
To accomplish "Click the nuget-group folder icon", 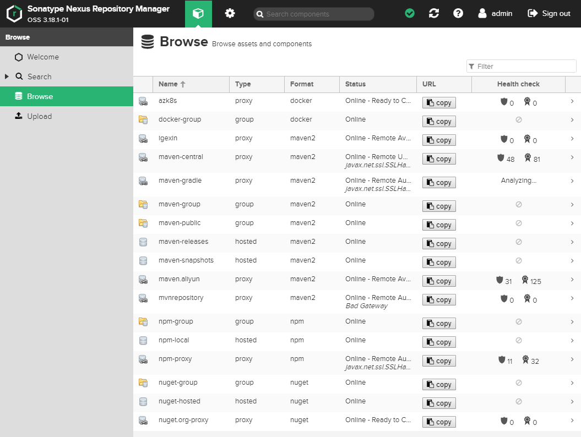I will (x=143, y=383).
